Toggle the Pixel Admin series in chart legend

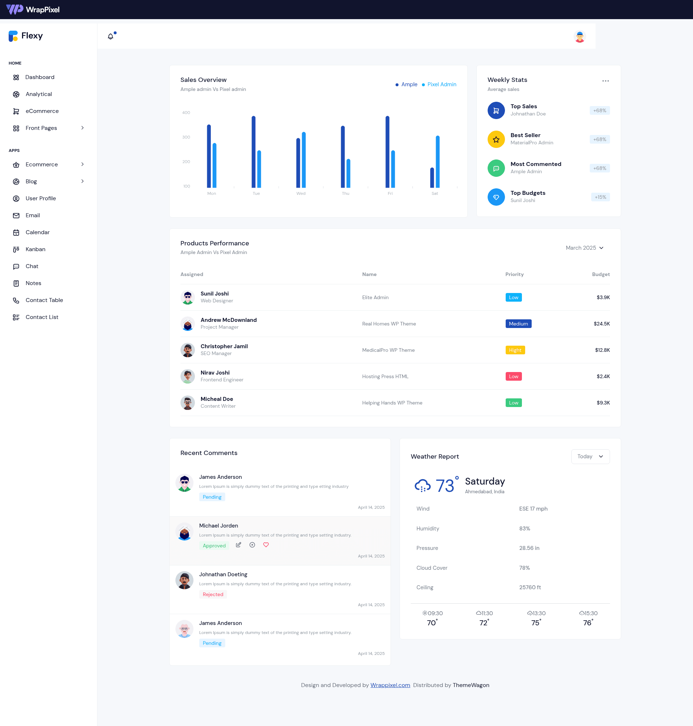439,84
